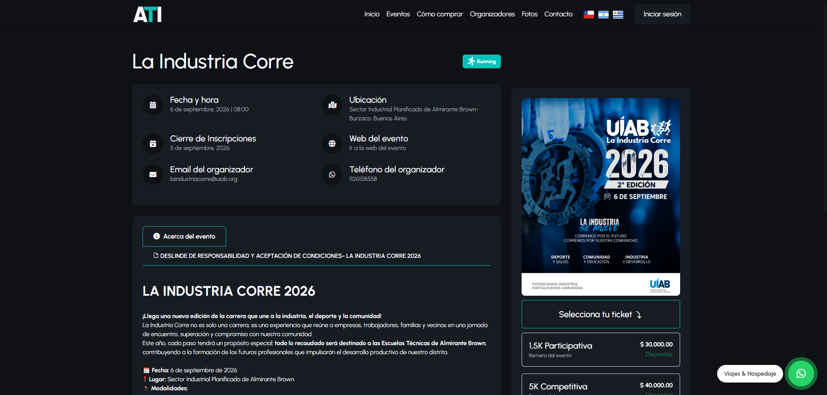The image size is (827, 395).
Task: Click the envelope icon beside Email del organizador
Action: coord(153,175)
